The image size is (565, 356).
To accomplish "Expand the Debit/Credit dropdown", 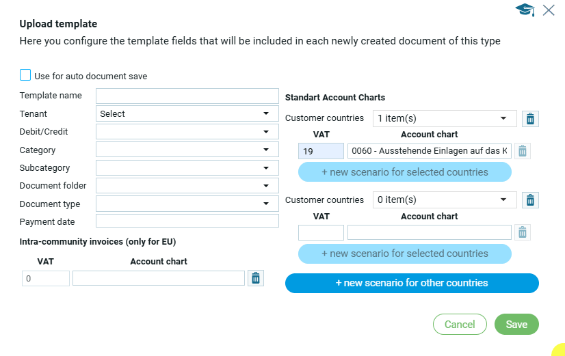I will point(187,132).
